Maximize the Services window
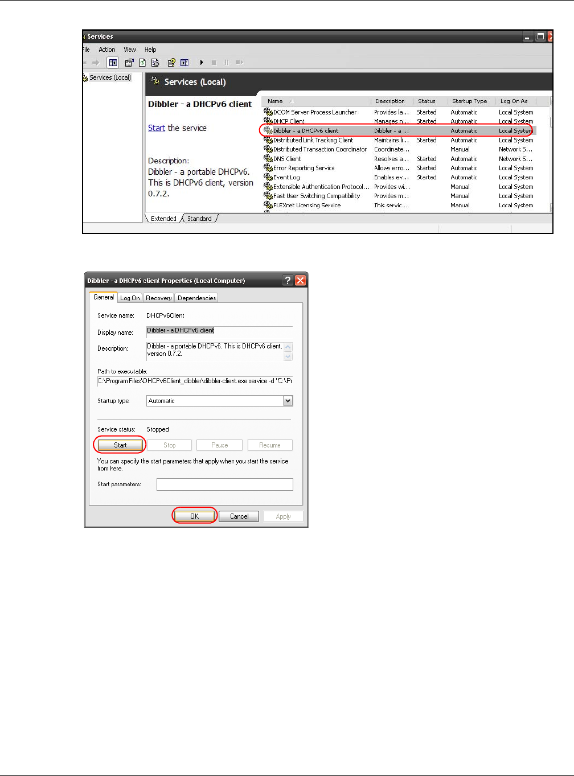 point(540,36)
